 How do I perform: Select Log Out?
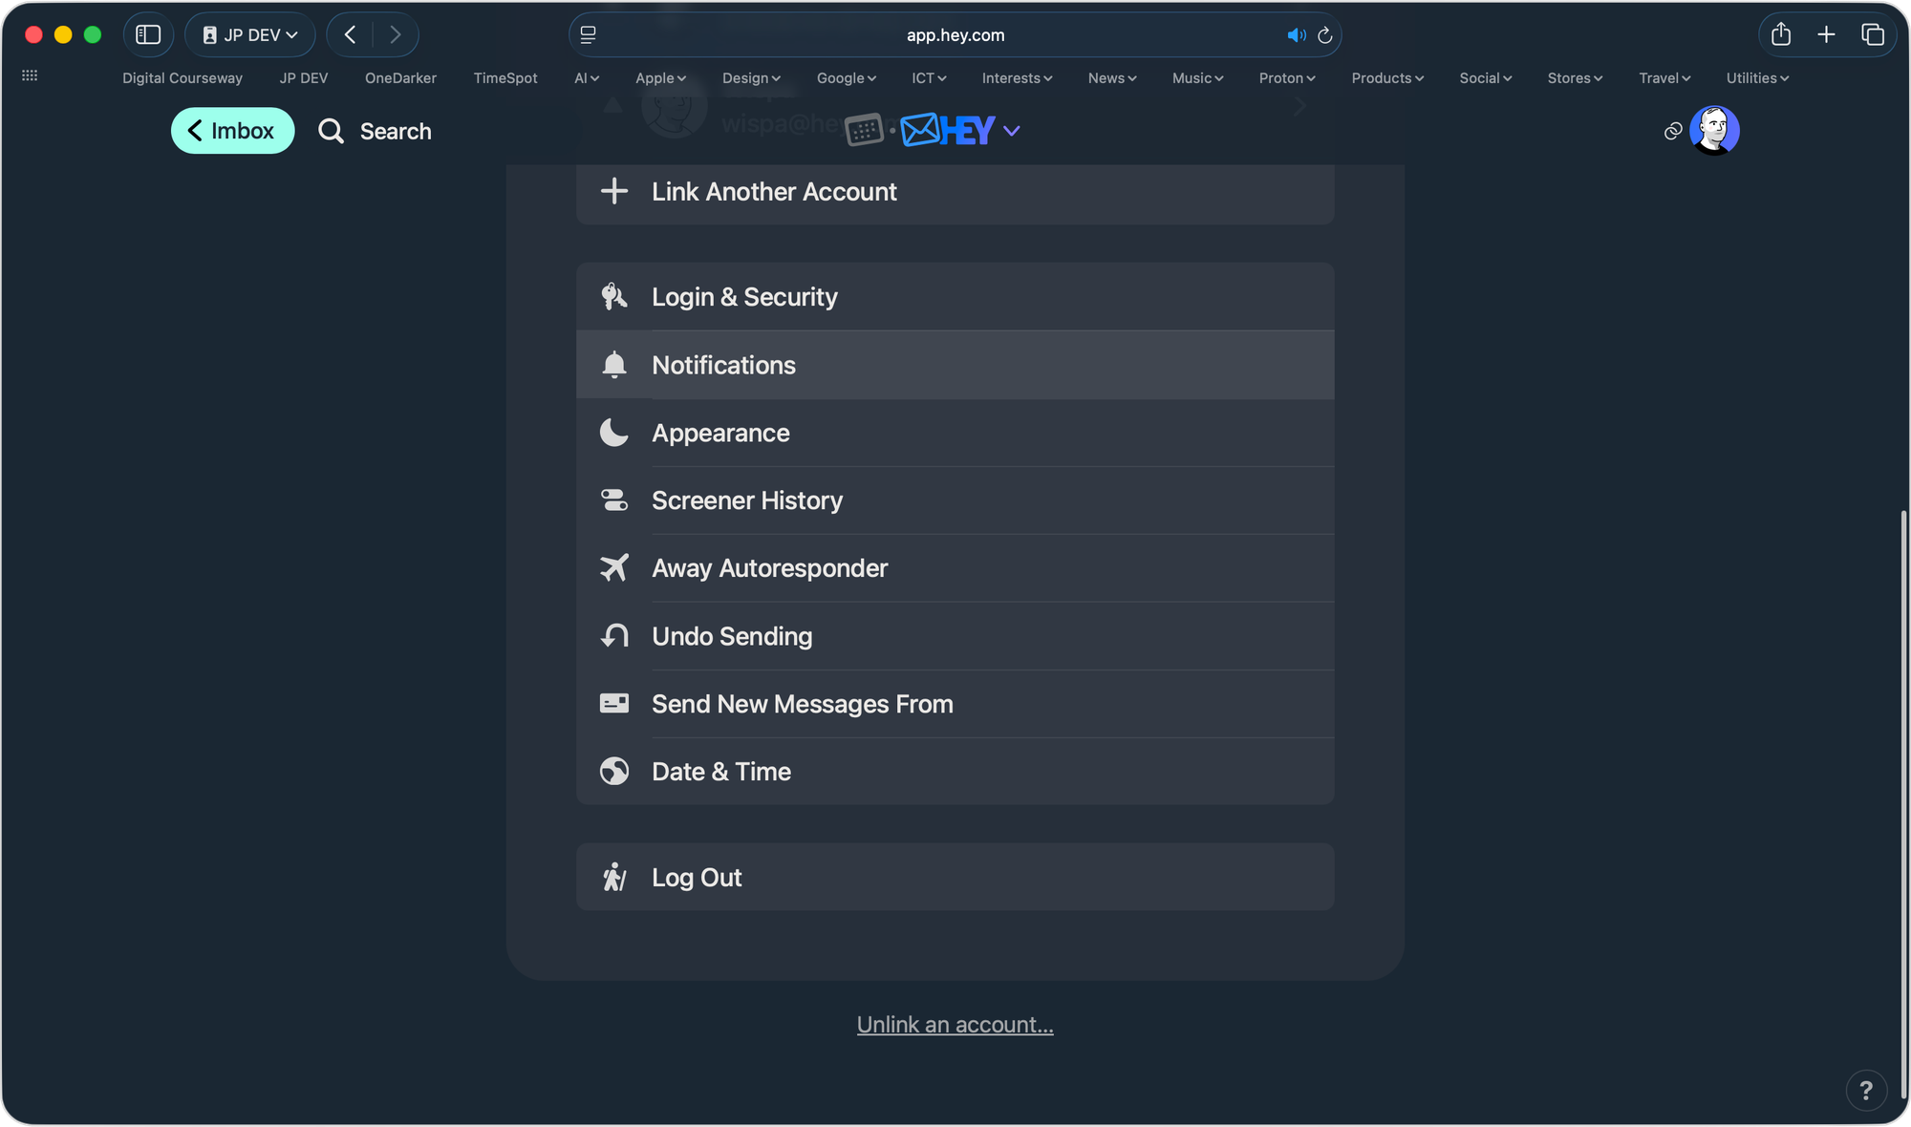click(955, 877)
